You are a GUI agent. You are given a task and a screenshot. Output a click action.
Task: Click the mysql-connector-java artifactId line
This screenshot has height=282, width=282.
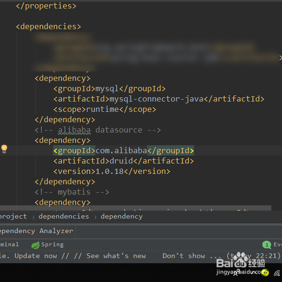point(159,99)
